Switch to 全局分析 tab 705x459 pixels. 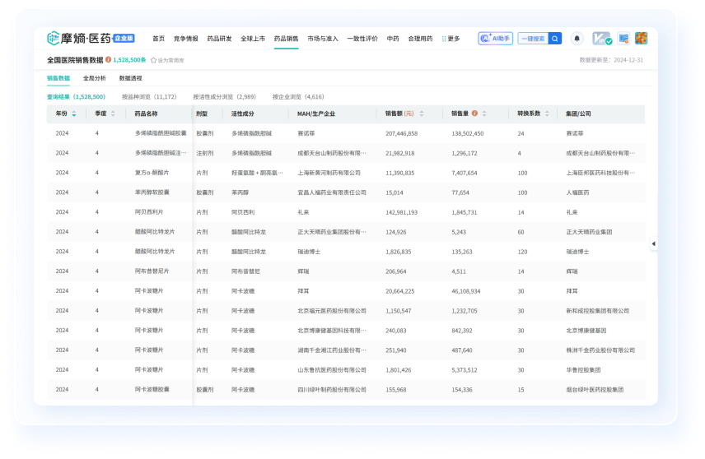(95, 78)
